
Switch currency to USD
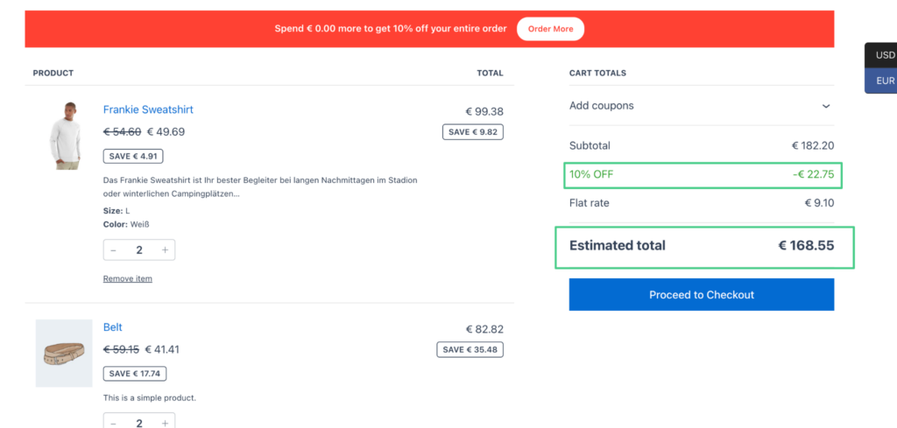click(x=885, y=55)
